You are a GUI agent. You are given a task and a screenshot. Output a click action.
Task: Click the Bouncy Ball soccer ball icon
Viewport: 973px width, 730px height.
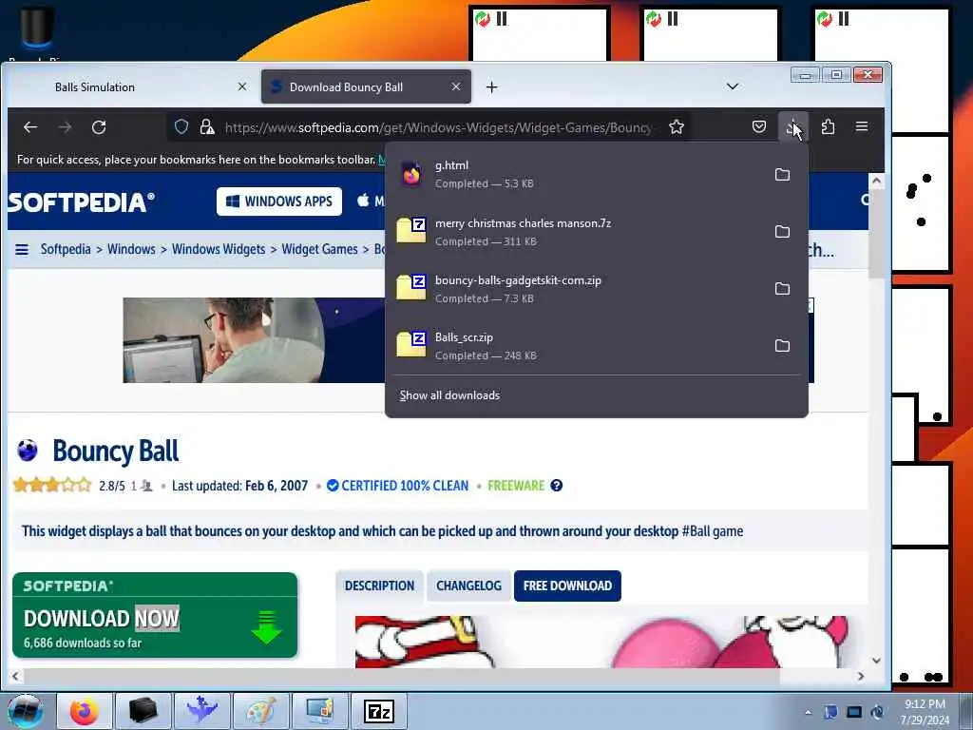(28, 450)
